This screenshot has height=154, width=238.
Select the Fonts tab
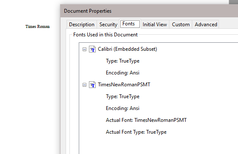(130, 24)
